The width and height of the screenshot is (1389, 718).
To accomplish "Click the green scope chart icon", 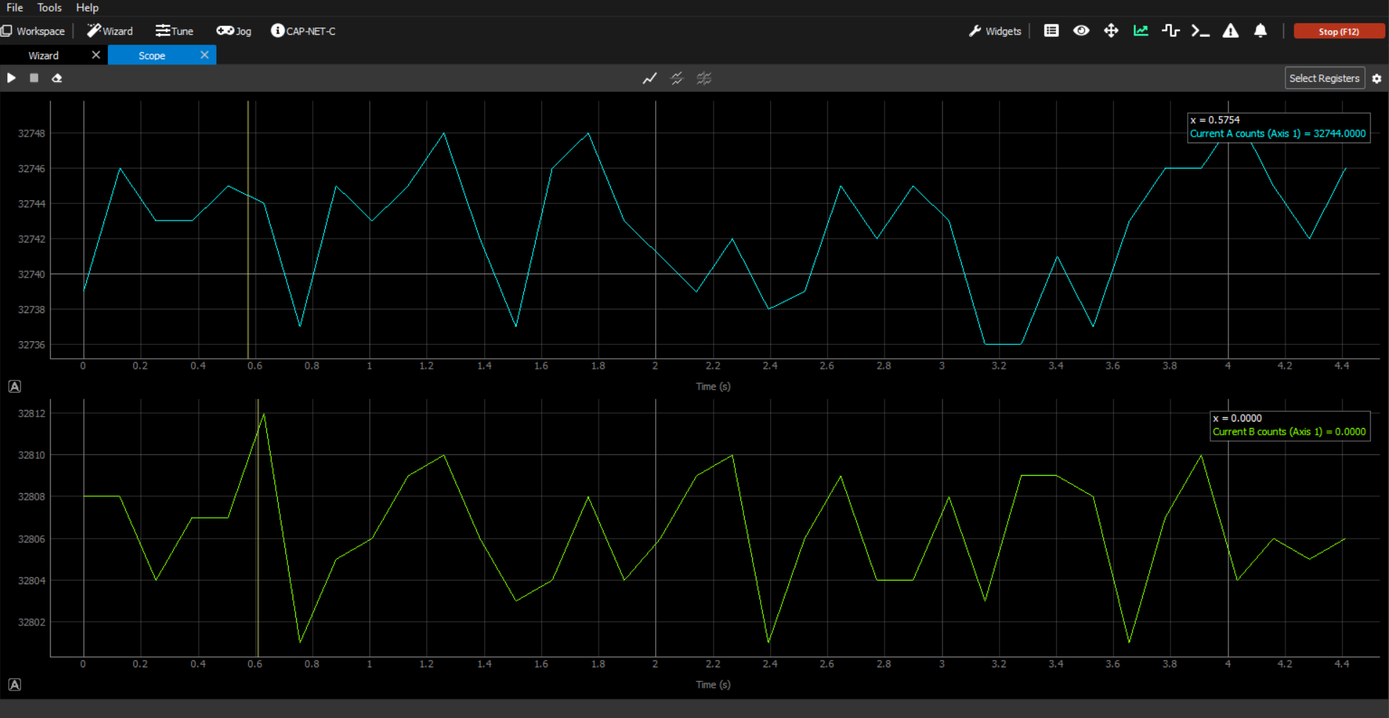I will [1141, 31].
